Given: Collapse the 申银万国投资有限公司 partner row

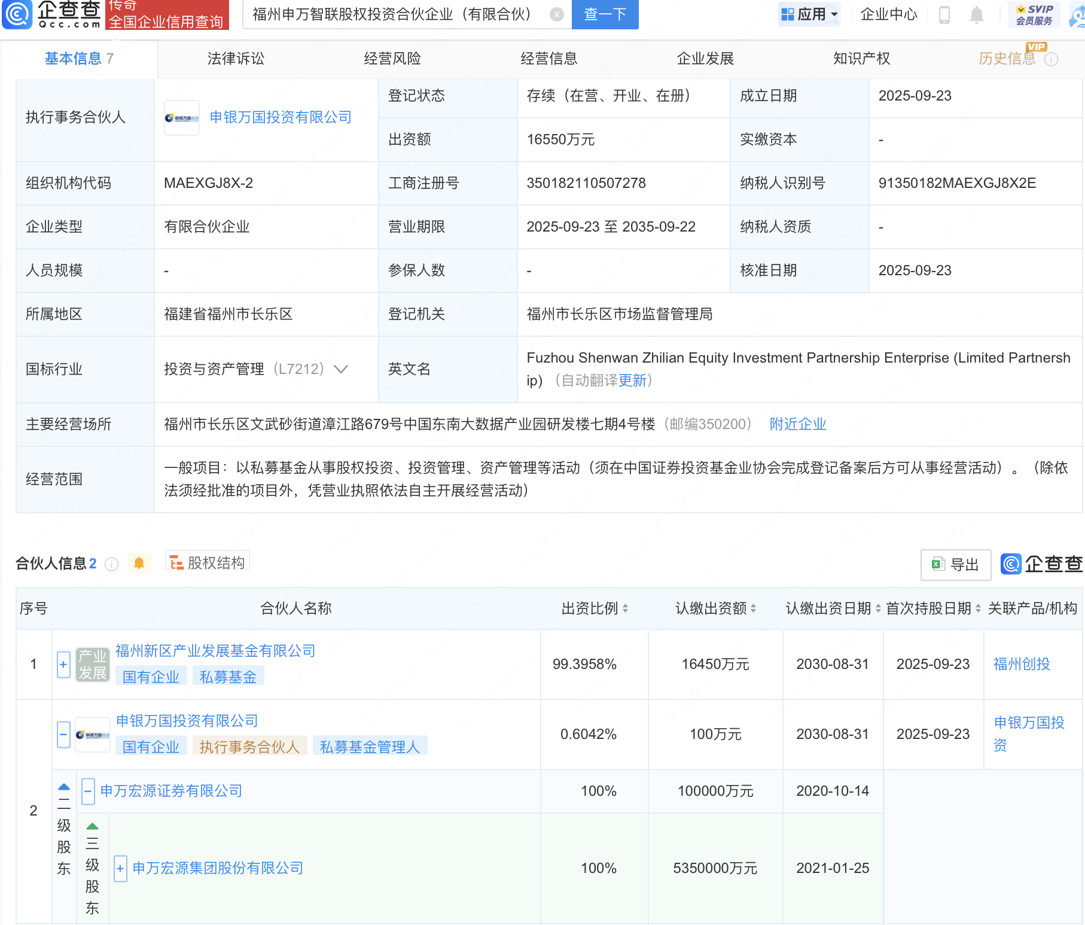Looking at the screenshot, I should [x=63, y=734].
